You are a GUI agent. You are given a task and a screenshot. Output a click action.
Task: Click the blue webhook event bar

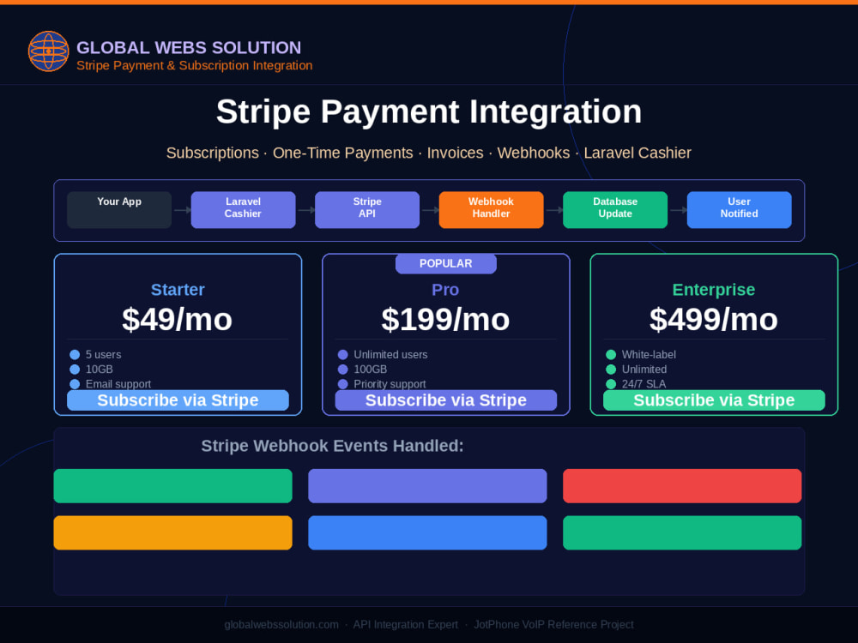(x=427, y=532)
